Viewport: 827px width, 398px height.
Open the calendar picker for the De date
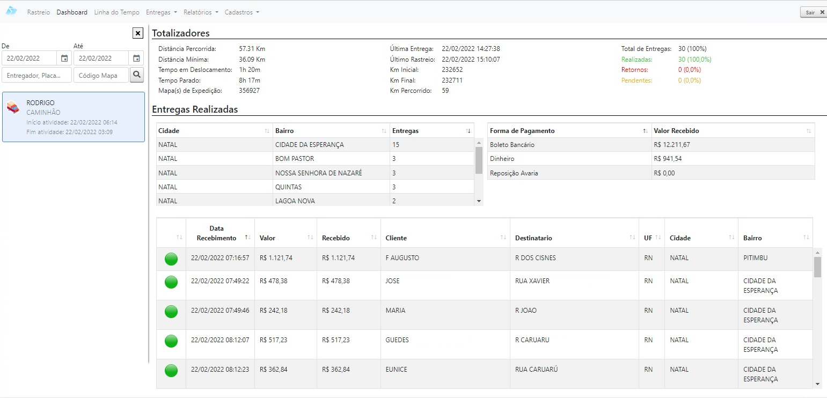[64, 58]
